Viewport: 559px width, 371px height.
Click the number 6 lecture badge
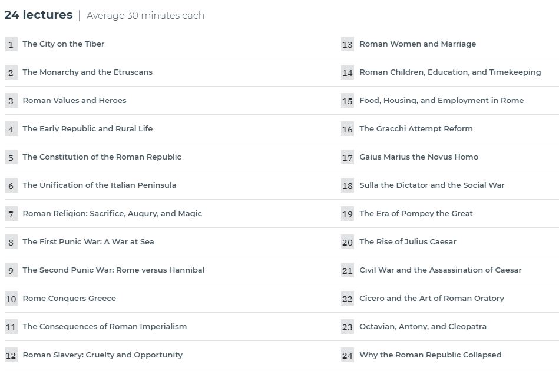point(11,185)
